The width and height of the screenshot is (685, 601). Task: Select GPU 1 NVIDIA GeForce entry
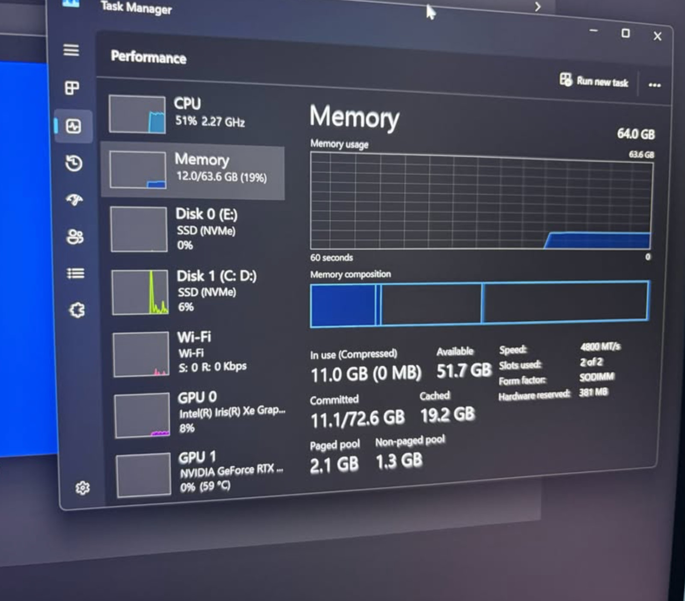pyautogui.click(x=199, y=475)
